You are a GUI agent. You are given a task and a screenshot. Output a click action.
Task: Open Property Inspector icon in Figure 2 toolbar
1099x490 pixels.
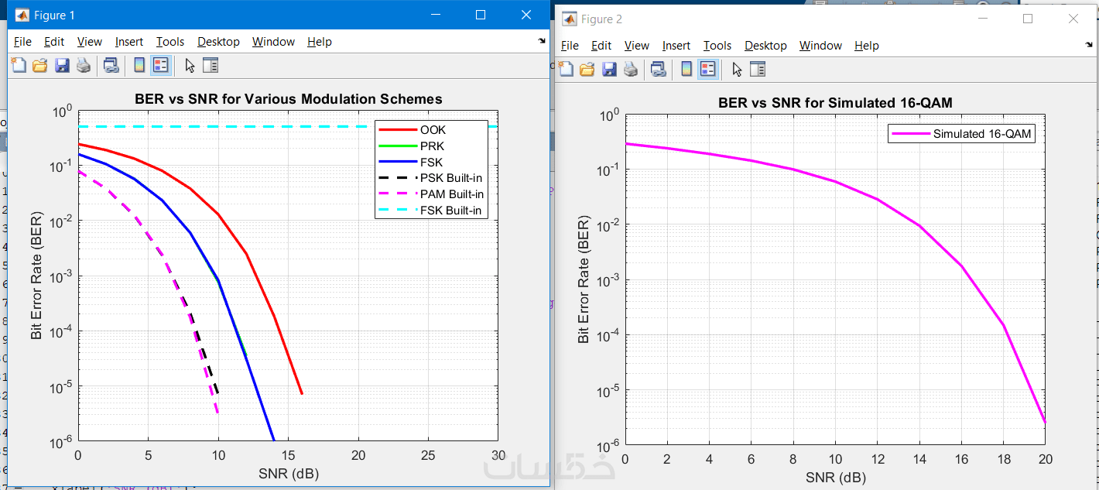(758, 70)
